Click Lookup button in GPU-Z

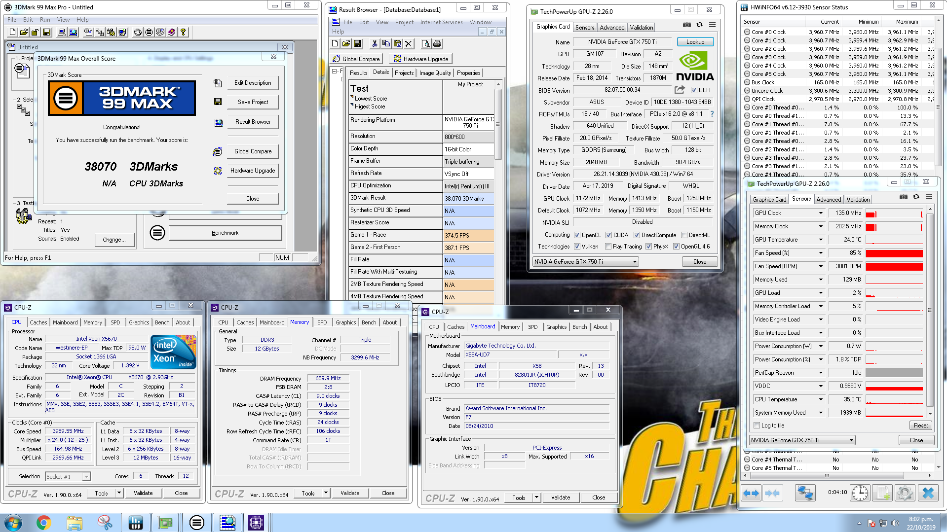pyautogui.click(x=695, y=42)
